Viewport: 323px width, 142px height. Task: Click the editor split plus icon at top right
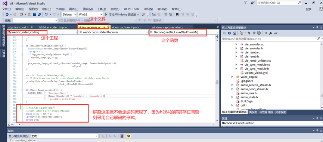(217, 37)
